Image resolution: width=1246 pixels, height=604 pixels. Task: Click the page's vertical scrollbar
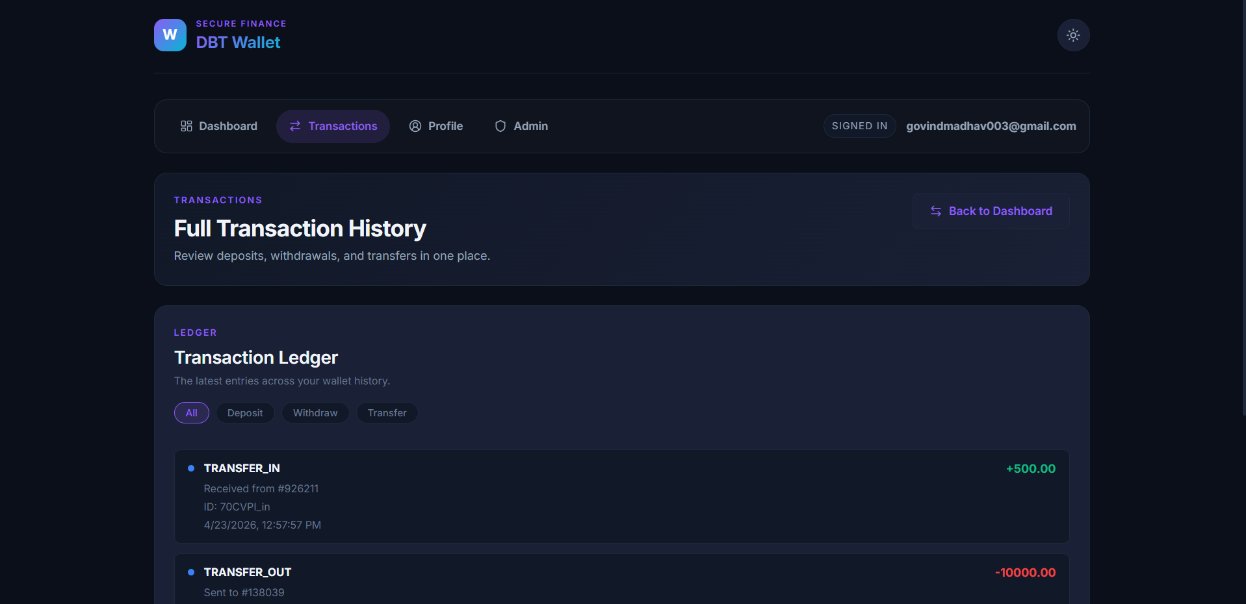[1243, 208]
